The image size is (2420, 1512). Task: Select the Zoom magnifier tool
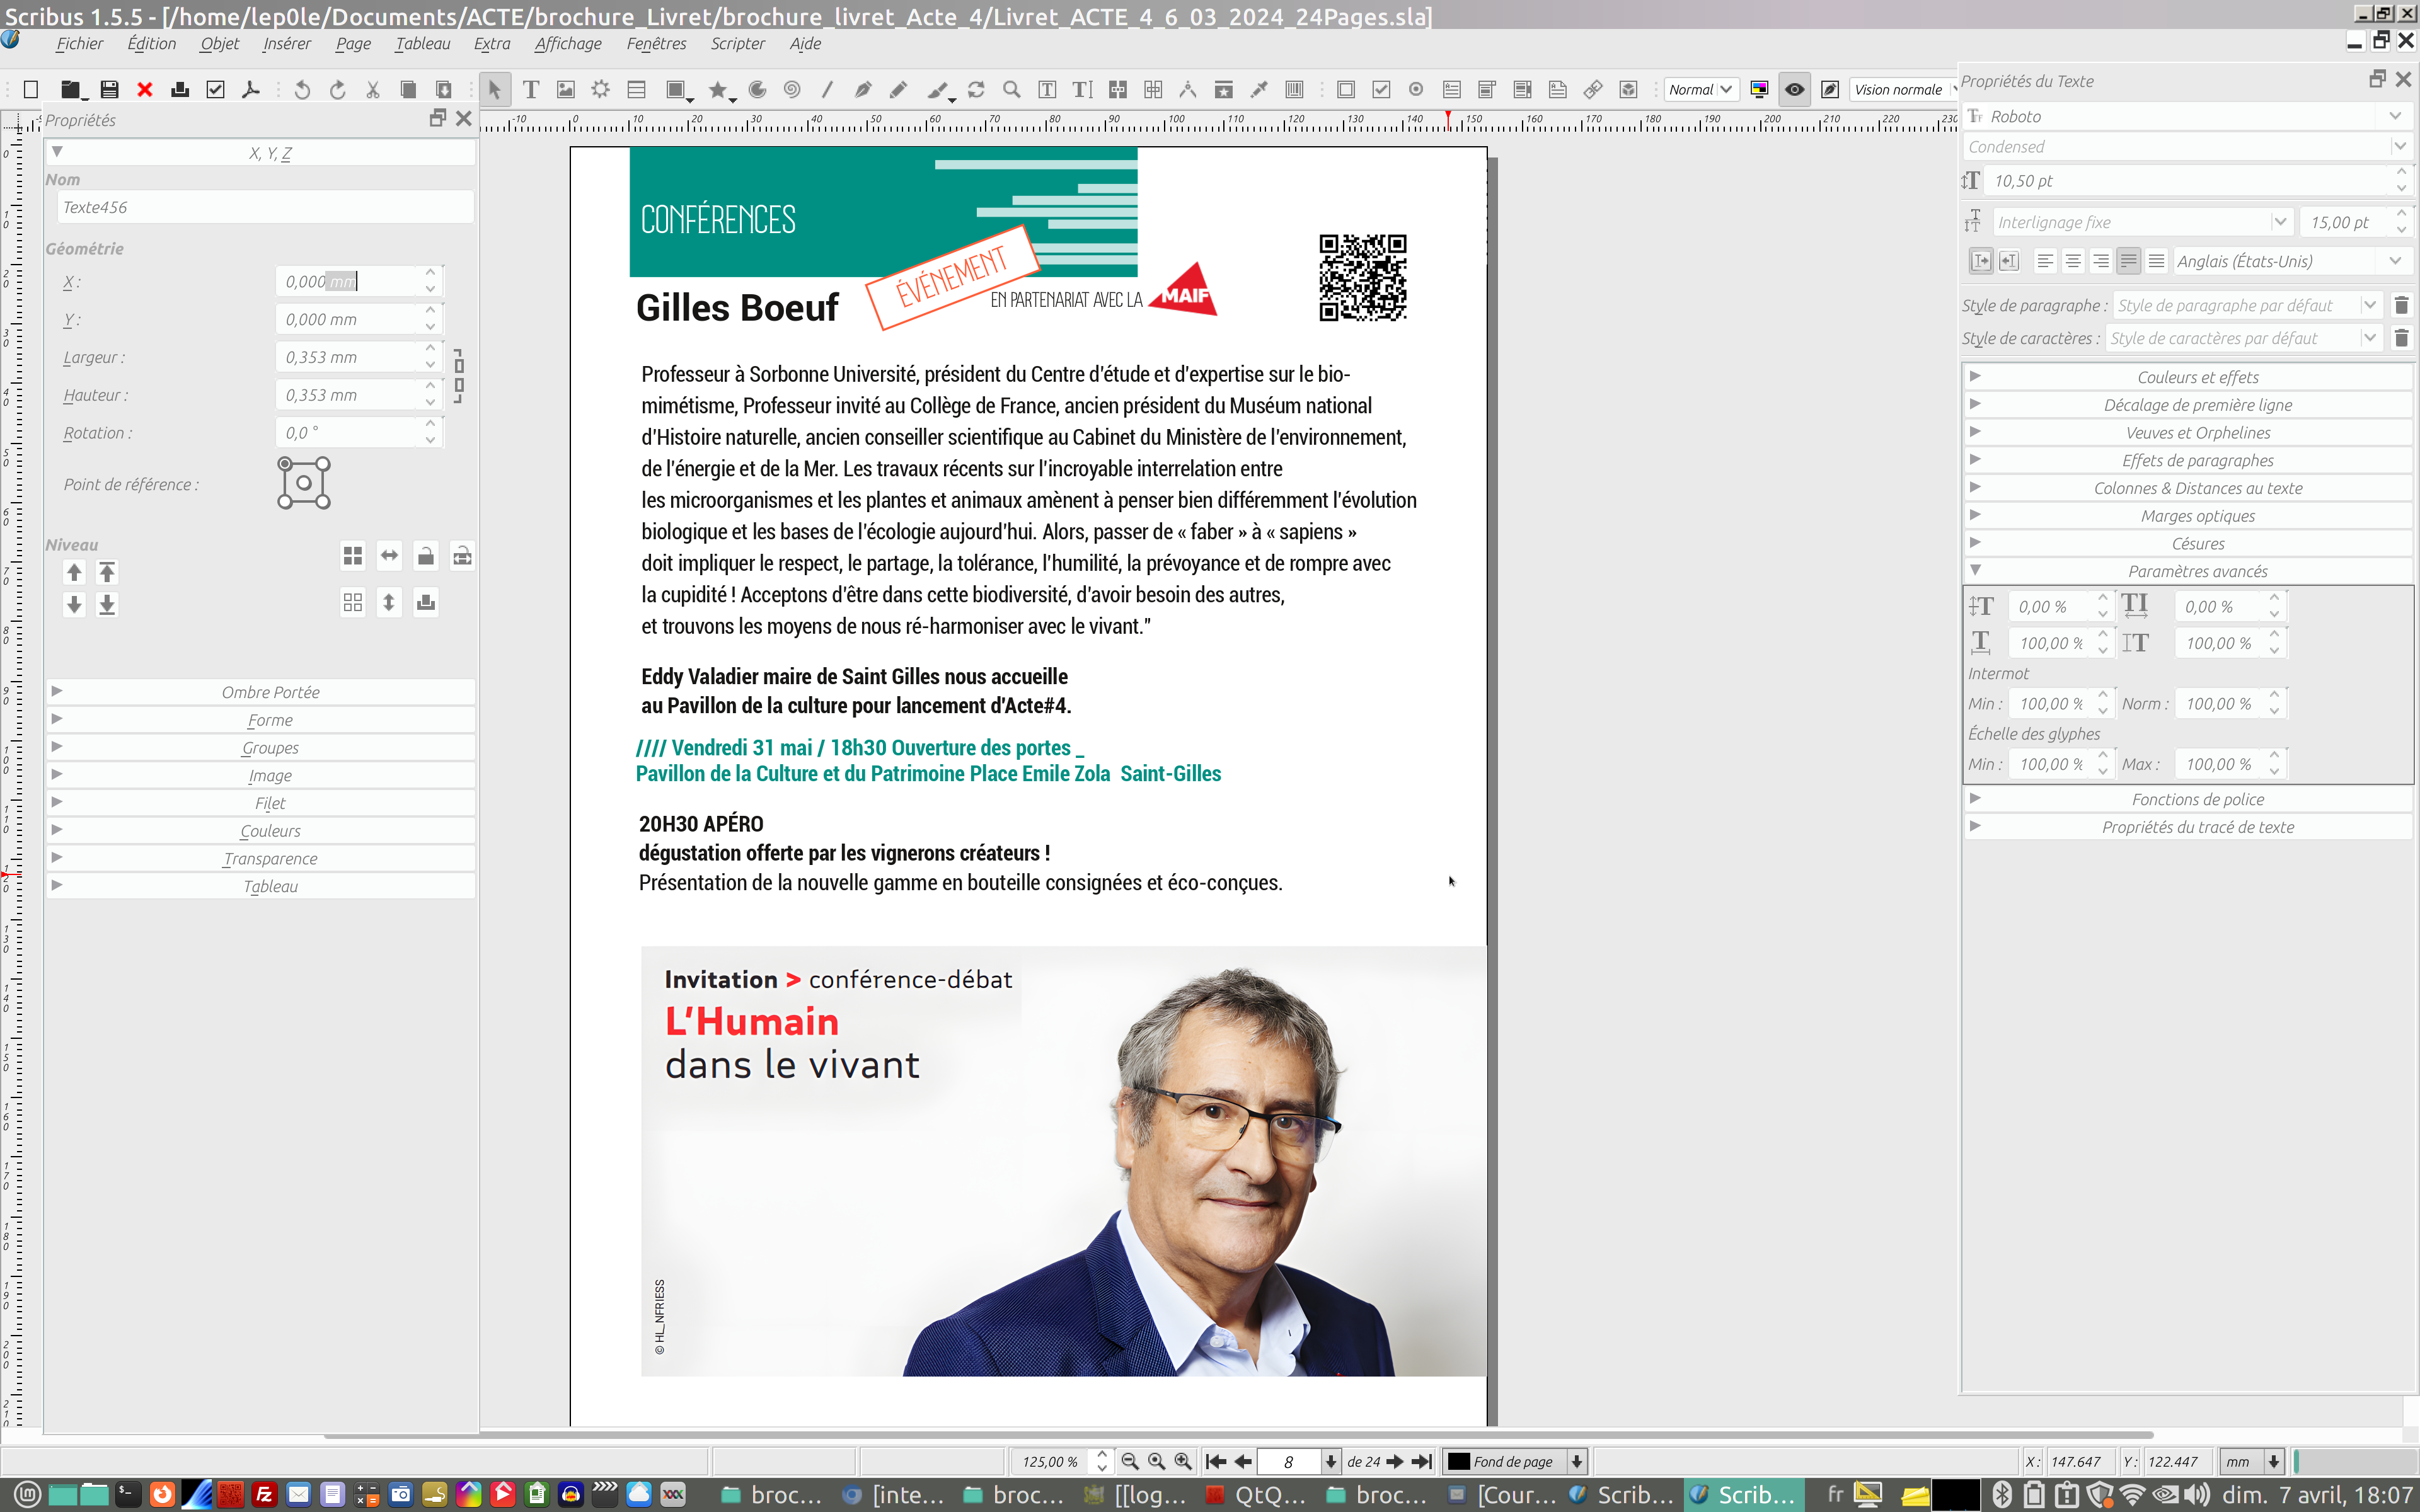[1012, 90]
